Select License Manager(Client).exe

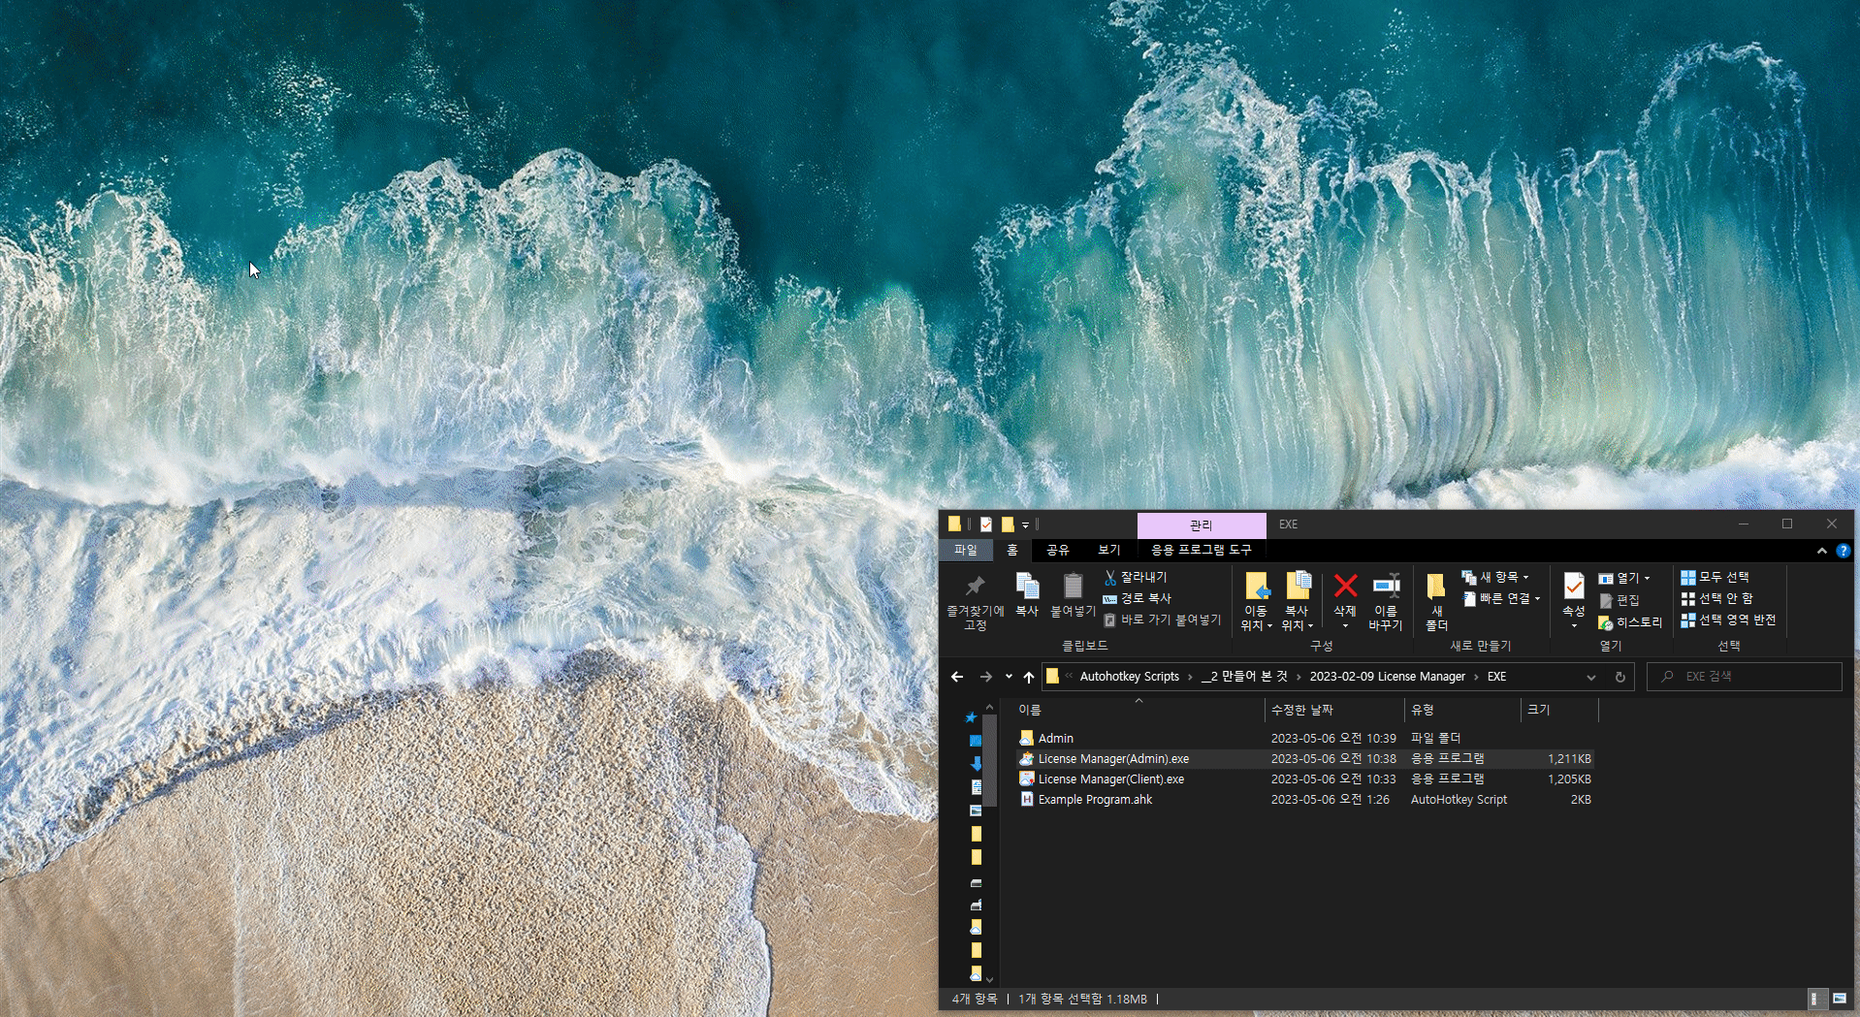1110,779
